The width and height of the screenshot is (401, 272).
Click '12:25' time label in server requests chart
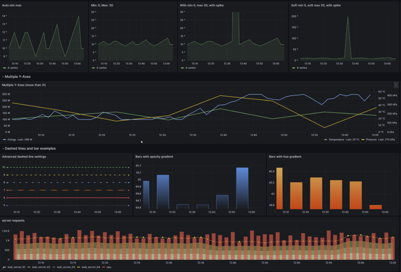[x=137, y=263]
